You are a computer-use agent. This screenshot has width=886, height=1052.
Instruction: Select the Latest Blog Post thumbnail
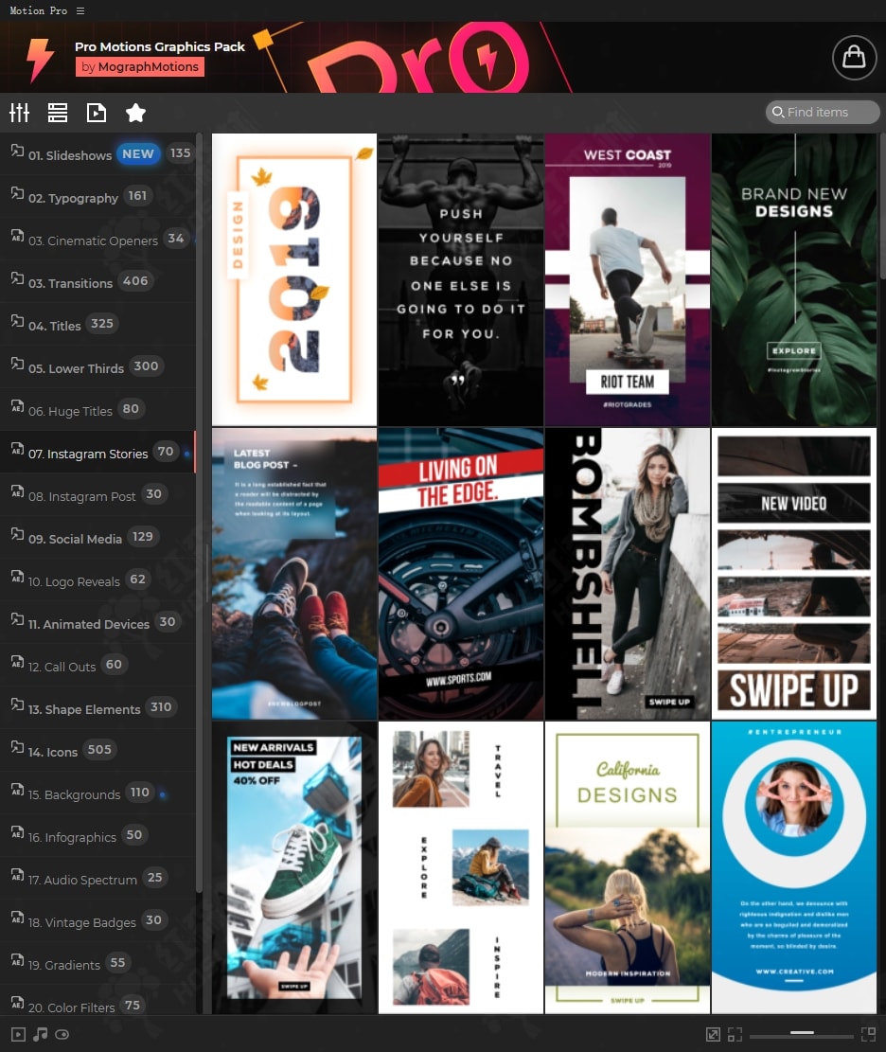pyautogui.click(x=294, y=574)
